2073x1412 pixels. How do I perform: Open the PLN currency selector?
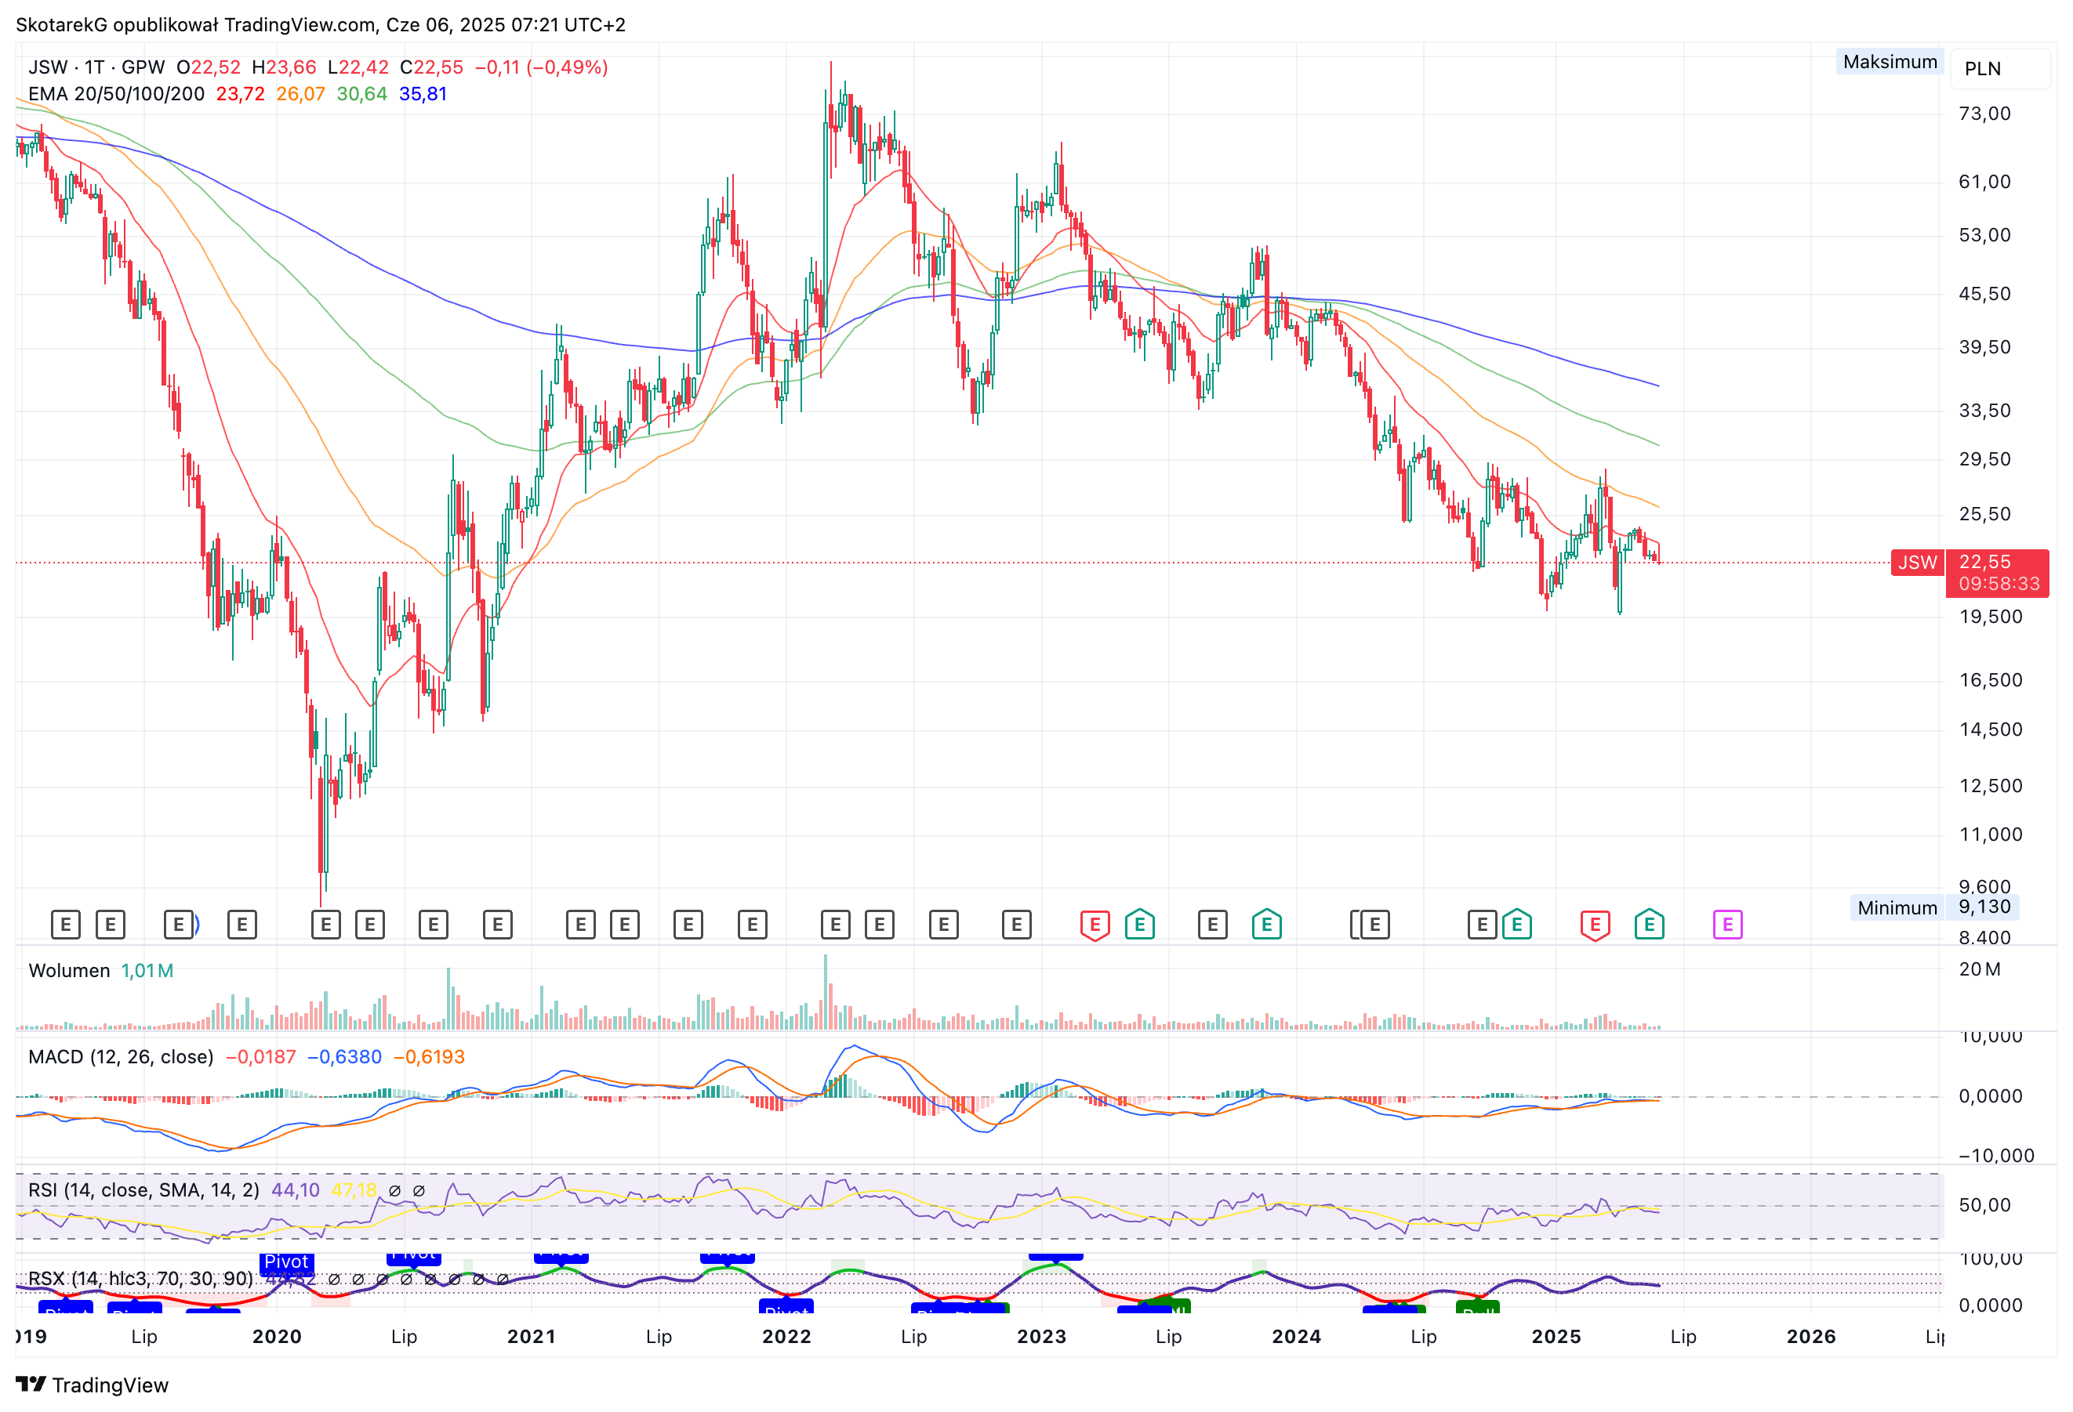point(2000,69)
